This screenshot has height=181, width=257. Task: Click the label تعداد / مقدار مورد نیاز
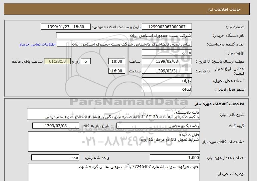[x=226, y=158]
